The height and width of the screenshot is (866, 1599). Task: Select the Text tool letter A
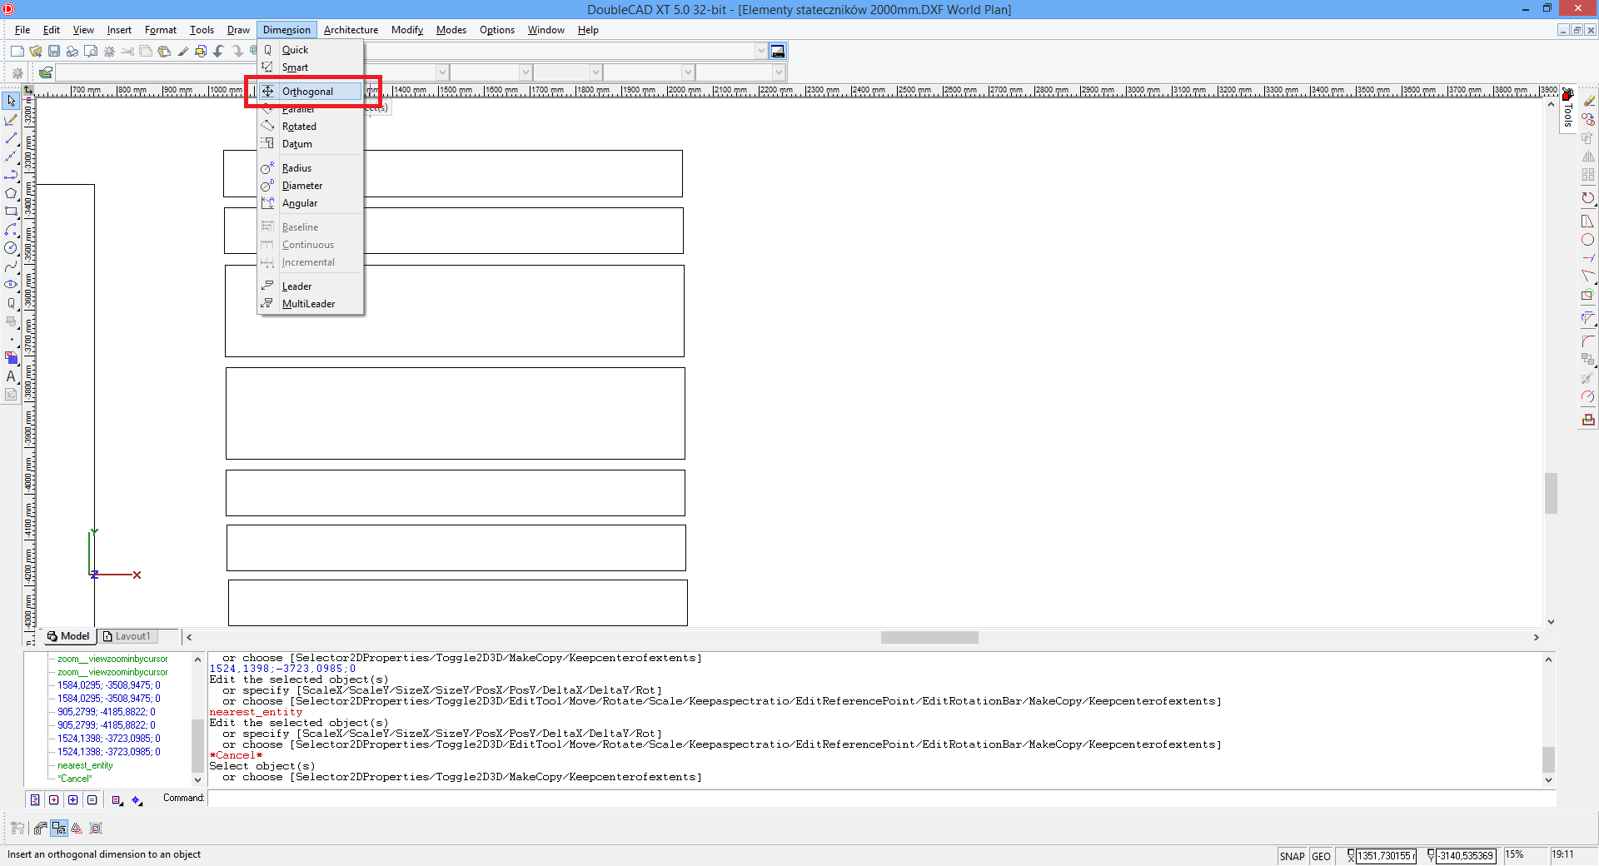point(11,376)
